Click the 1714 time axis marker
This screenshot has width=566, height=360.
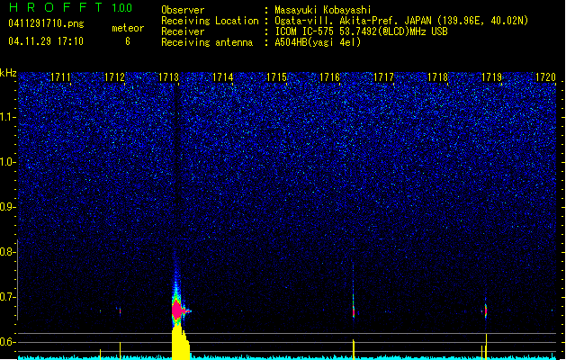tap(223, 77)
